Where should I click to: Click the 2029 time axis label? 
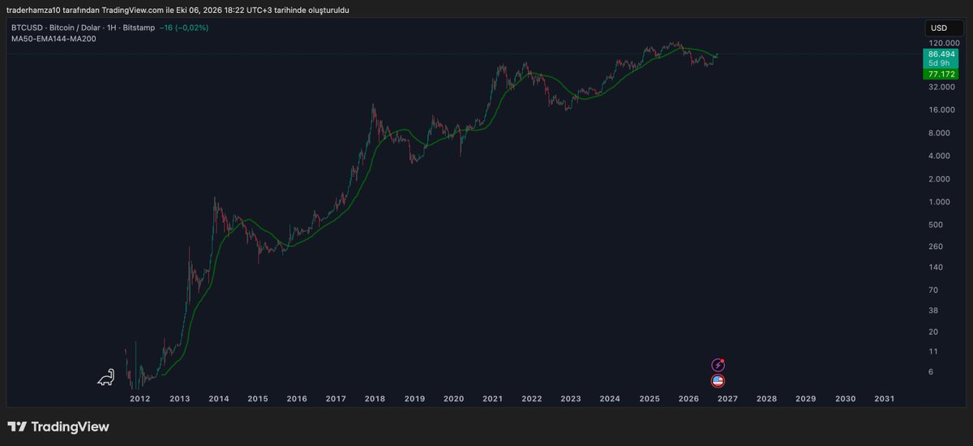click(x=806, y=399)
